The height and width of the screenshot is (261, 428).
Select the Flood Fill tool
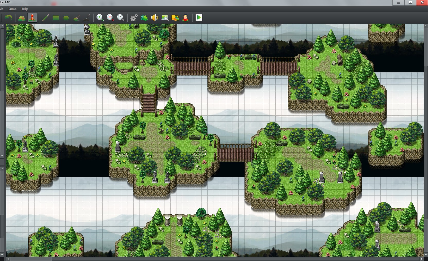tap(76, 18)
